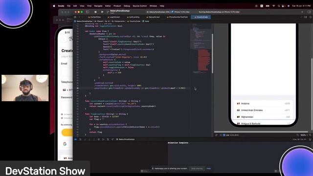Open the Editor menu

[108, 6]
